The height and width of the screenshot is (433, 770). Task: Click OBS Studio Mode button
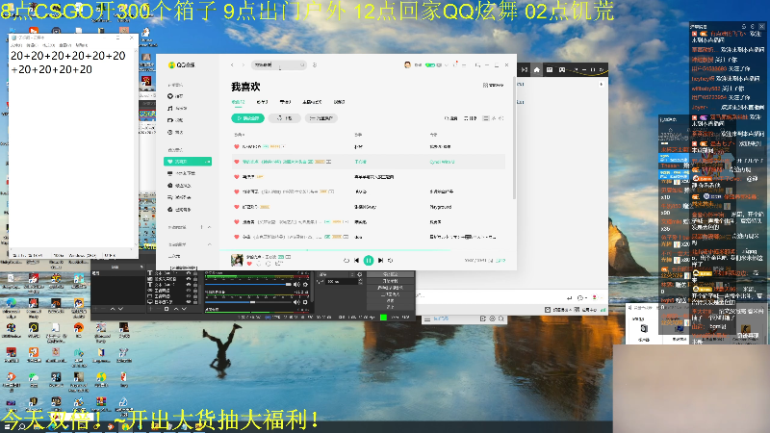[x=391, y=294]
